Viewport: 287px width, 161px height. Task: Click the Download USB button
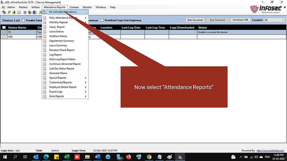pyautogui.click(x=240, y=20)
